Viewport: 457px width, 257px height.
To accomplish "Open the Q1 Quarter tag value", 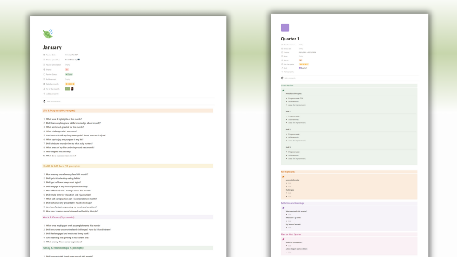I will tap(301, 60).
